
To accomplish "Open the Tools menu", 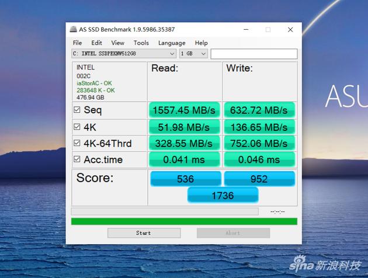I will pos(141,43).
